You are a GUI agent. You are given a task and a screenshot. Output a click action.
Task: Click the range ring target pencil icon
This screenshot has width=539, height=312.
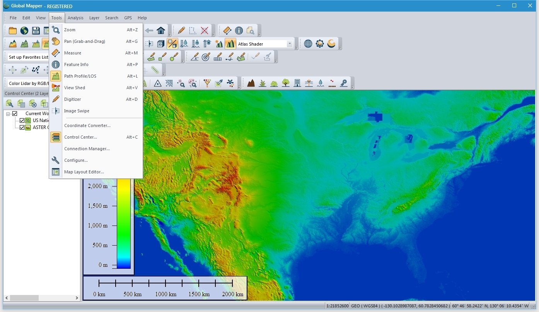coord(206,57)
